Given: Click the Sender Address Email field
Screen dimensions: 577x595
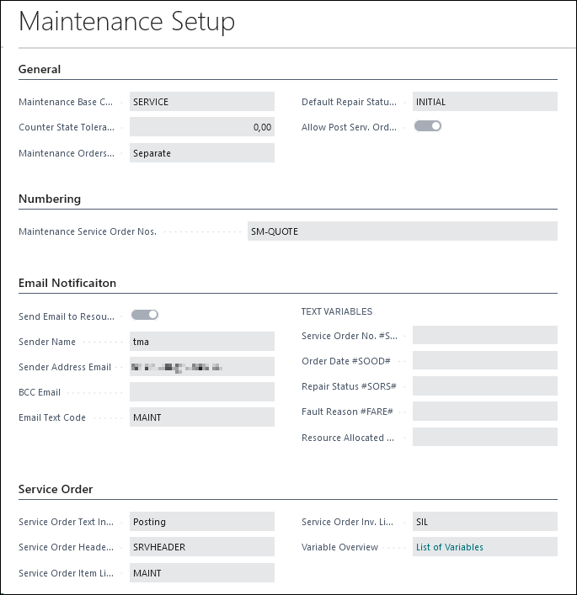Looking at the screenshot, I should click(201, 367).
